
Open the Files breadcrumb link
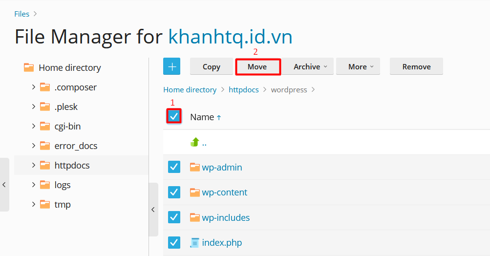(21, 14)
